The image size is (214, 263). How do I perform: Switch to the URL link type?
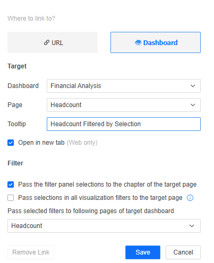pyautogui.click(x=53, y=42)
